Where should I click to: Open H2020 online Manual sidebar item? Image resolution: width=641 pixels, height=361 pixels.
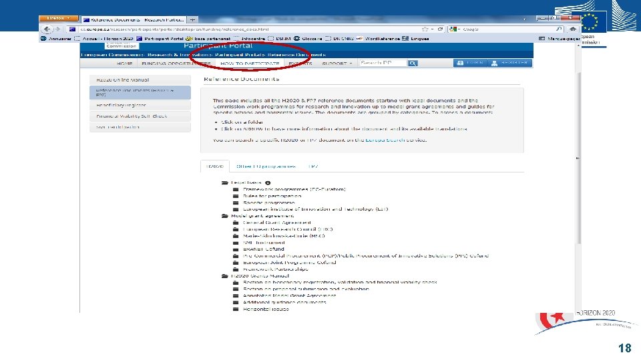[x=140, y=80]
